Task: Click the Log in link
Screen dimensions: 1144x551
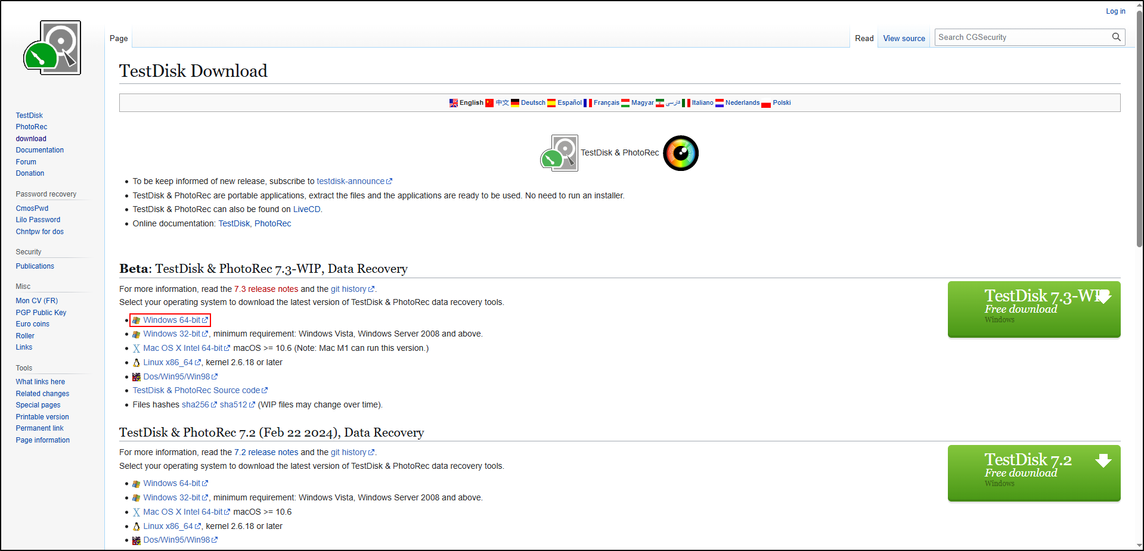Action: point(1115,11)
